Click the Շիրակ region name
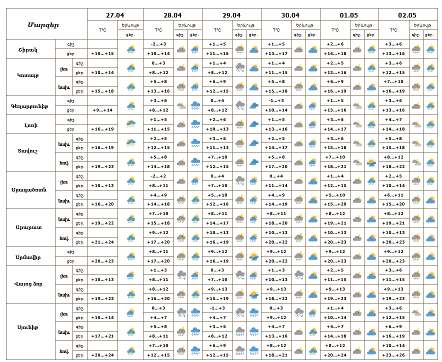 (28, 49)
